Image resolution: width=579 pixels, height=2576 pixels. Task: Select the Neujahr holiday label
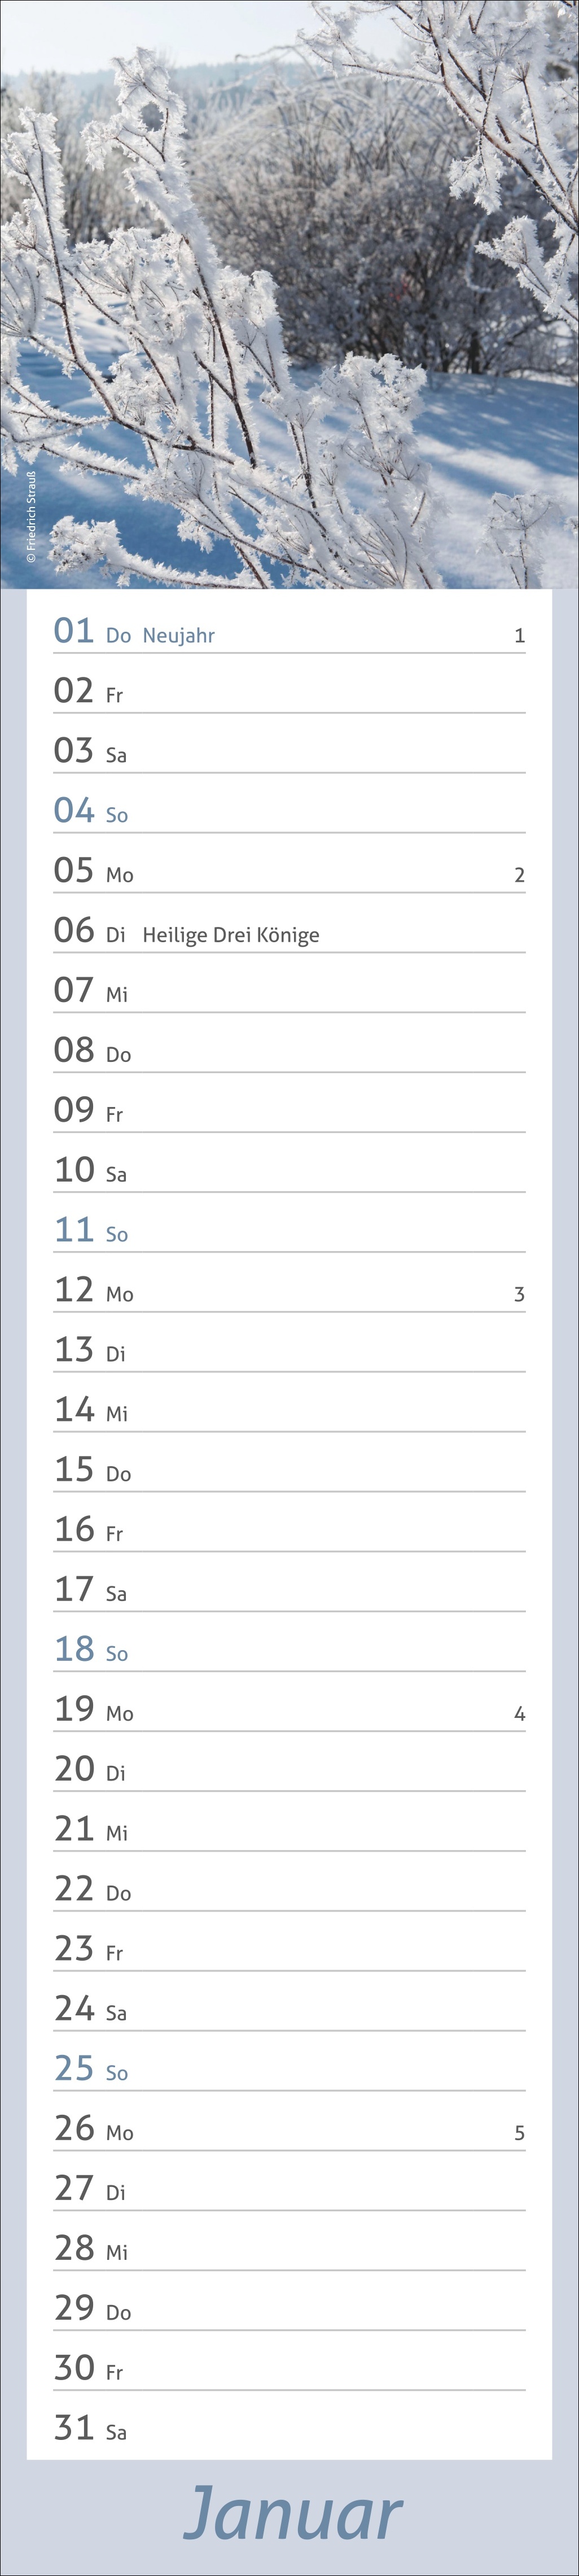pos(178,635)
